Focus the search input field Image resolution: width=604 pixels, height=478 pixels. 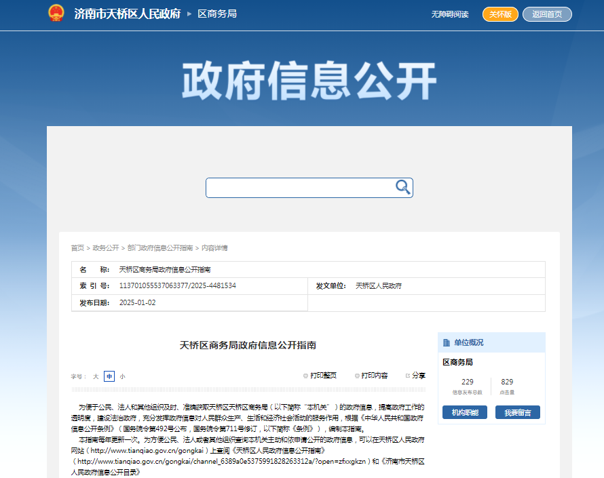click(300, 188)
